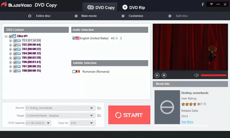Click the T03 folder icon
The width and height of the screenshot is (230, 138).
pyautogui.click(x=19, y=49)
